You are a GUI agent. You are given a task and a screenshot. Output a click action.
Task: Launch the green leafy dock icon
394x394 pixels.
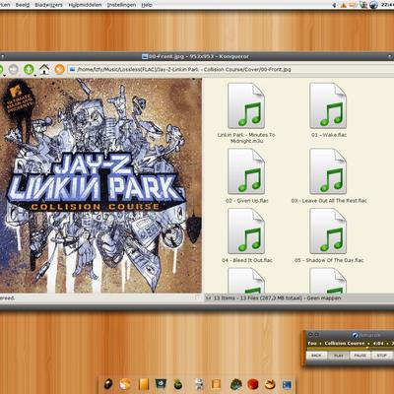(236, 384)
